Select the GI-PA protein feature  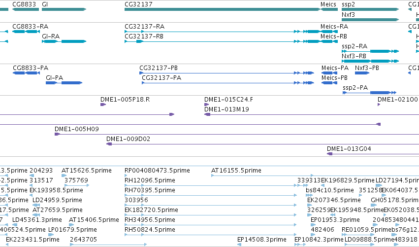64,83
